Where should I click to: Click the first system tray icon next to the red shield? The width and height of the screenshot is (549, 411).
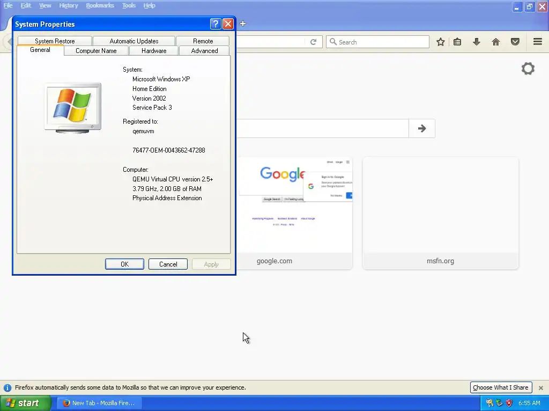click(489, 403)
